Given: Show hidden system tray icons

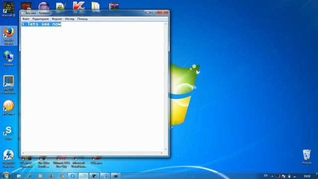Looking at the screenshot, I should tap(272, 176).
